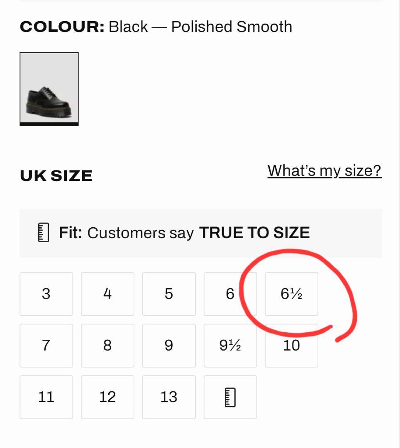Open the "What's my size?" link

[x=324, y=170]
